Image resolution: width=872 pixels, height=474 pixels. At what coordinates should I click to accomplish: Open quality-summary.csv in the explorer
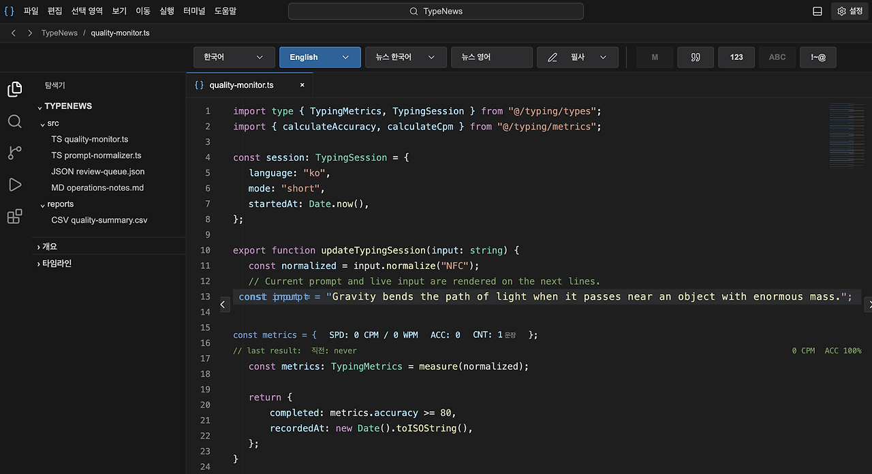99,220
